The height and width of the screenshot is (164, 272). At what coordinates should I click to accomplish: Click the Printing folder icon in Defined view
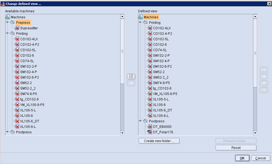pyautogui.click(x=145, y=22)
